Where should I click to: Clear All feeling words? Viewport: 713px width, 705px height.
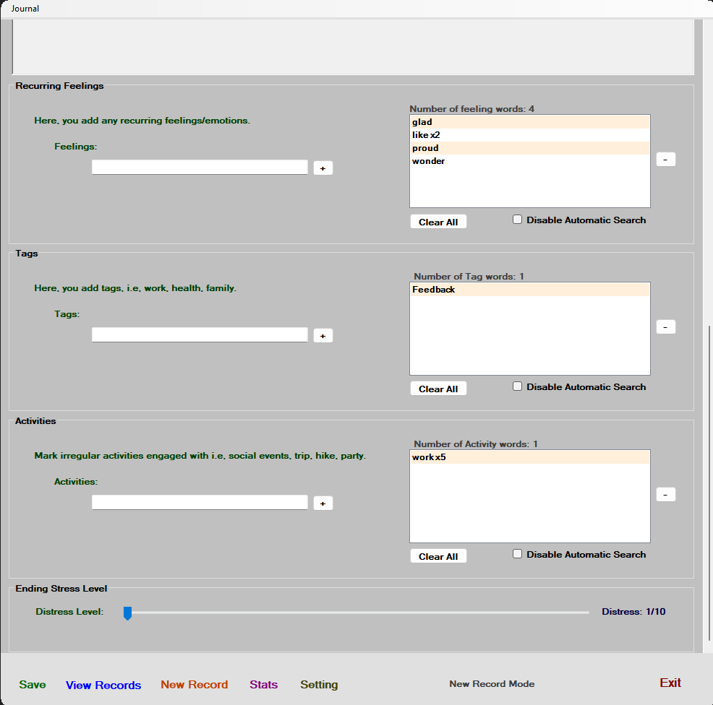click(x=438, y=222)
